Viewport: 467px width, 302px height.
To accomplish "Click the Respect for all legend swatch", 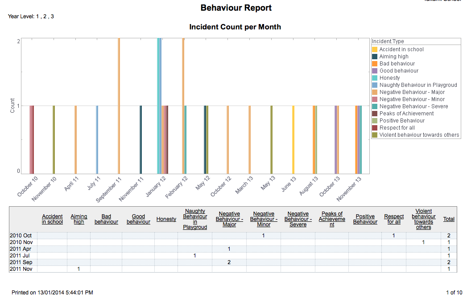I will [375, 128].
